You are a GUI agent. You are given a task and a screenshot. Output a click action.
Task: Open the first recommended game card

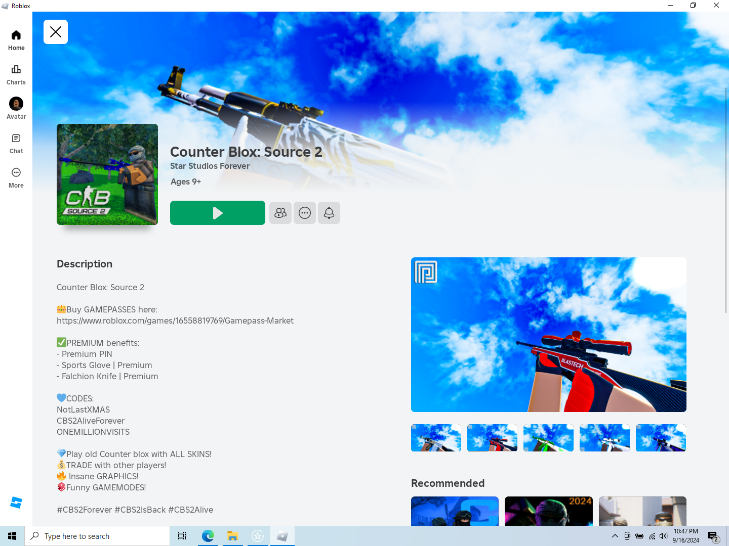(455, 511)
